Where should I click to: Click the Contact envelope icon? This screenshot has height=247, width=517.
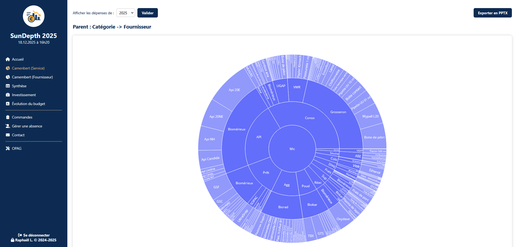click(x=8, y=135)
